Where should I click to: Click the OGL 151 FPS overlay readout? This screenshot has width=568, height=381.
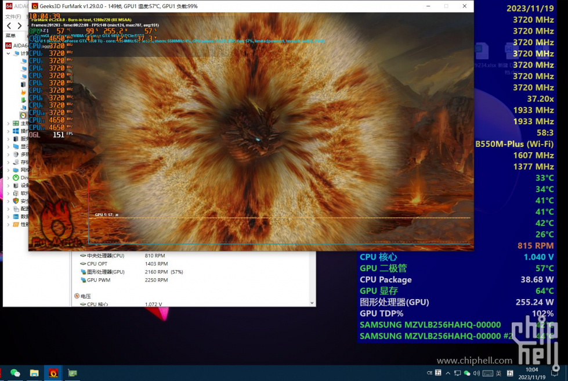click(51, 135)
